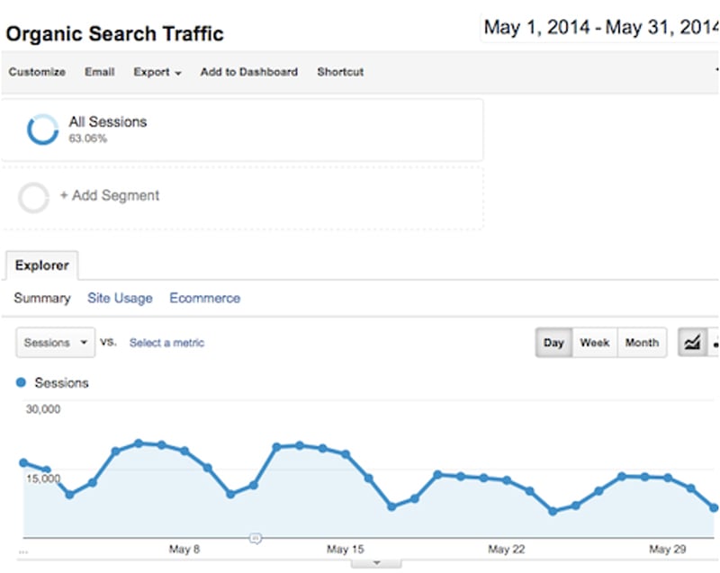The image size is (720, 573).
Task: Click the annotation marker below the chart
Action: tap(255, 538)
